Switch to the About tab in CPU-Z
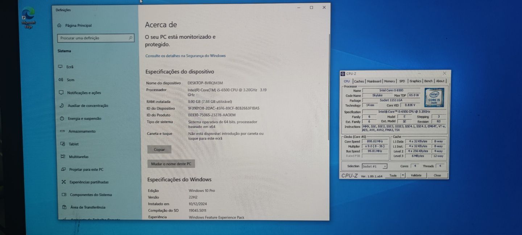The width and height of the screenshot is (522, 235). 440,81
